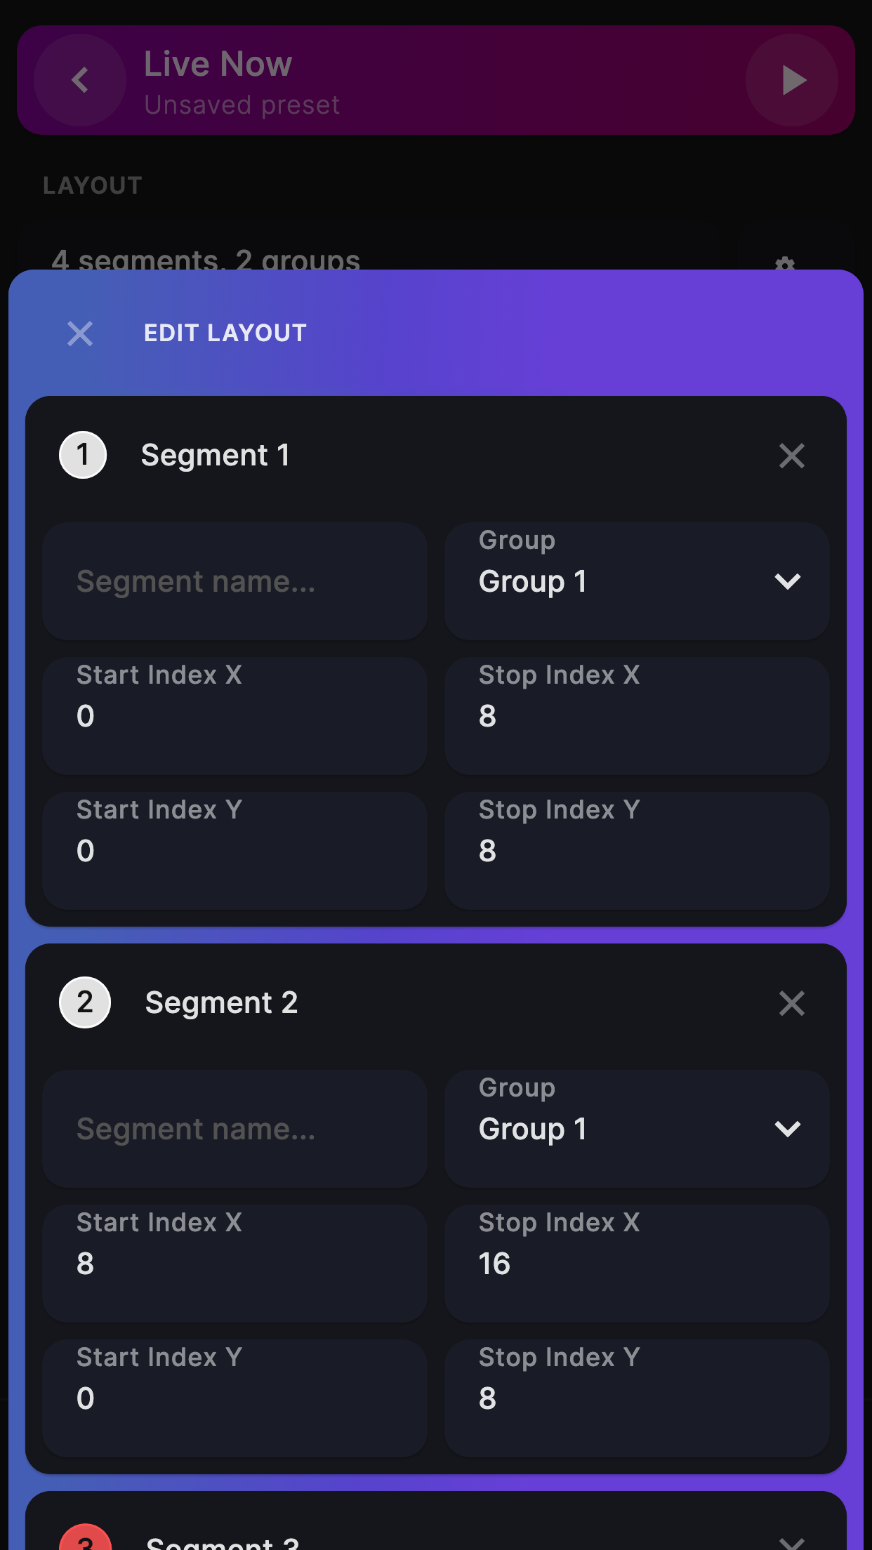Expand Segment 2 Group dropdown
872x1550 pixels.
(x=636, y=1129)
